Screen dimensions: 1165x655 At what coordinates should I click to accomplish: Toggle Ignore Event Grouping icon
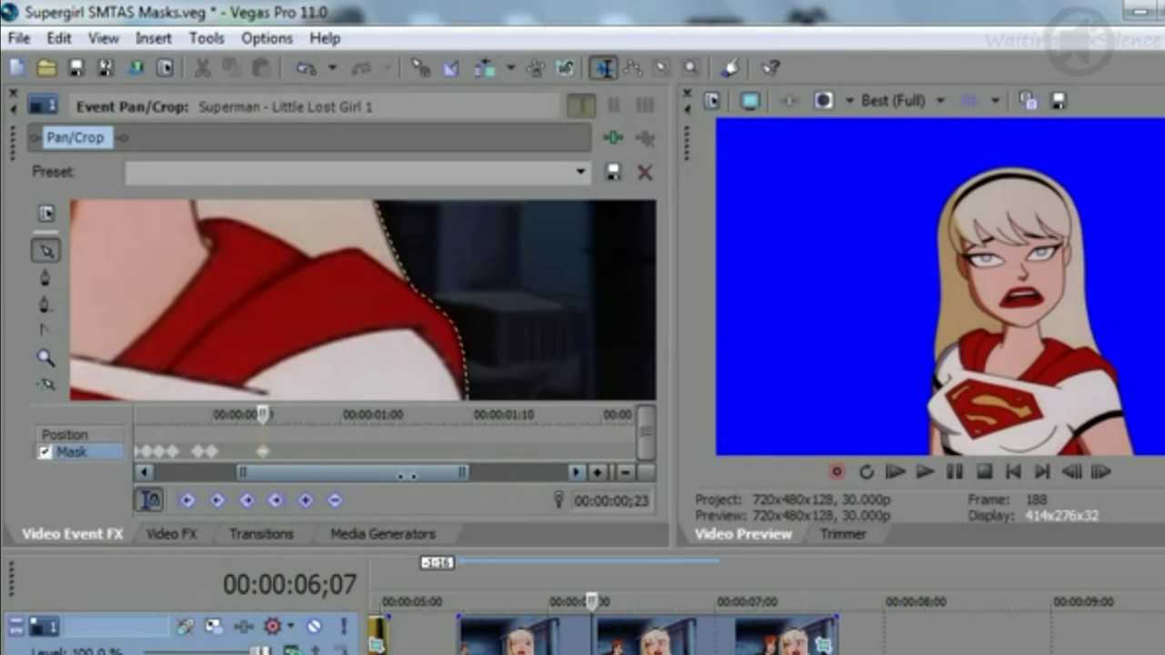565,68
